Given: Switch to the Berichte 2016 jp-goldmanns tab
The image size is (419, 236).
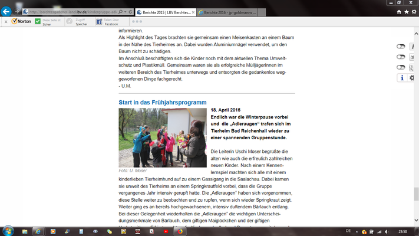Looking at the screenshot, I should click(x=227, y=12).
